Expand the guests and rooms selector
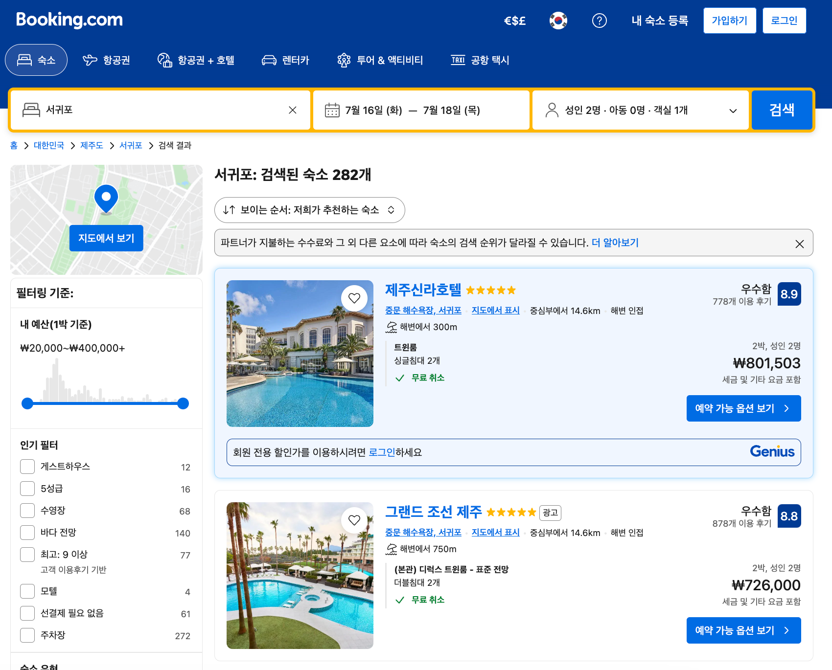Viewport: 832px width, 670px height. [641, 110]
